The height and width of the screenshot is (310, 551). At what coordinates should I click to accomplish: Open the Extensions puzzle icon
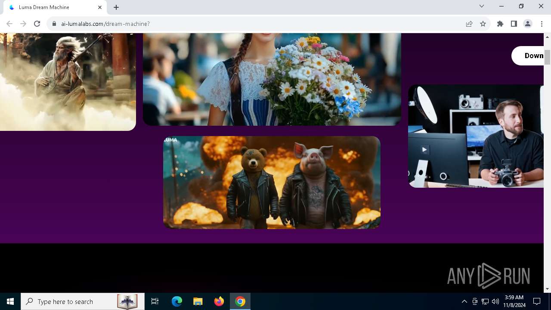click(x=500, y=24)
